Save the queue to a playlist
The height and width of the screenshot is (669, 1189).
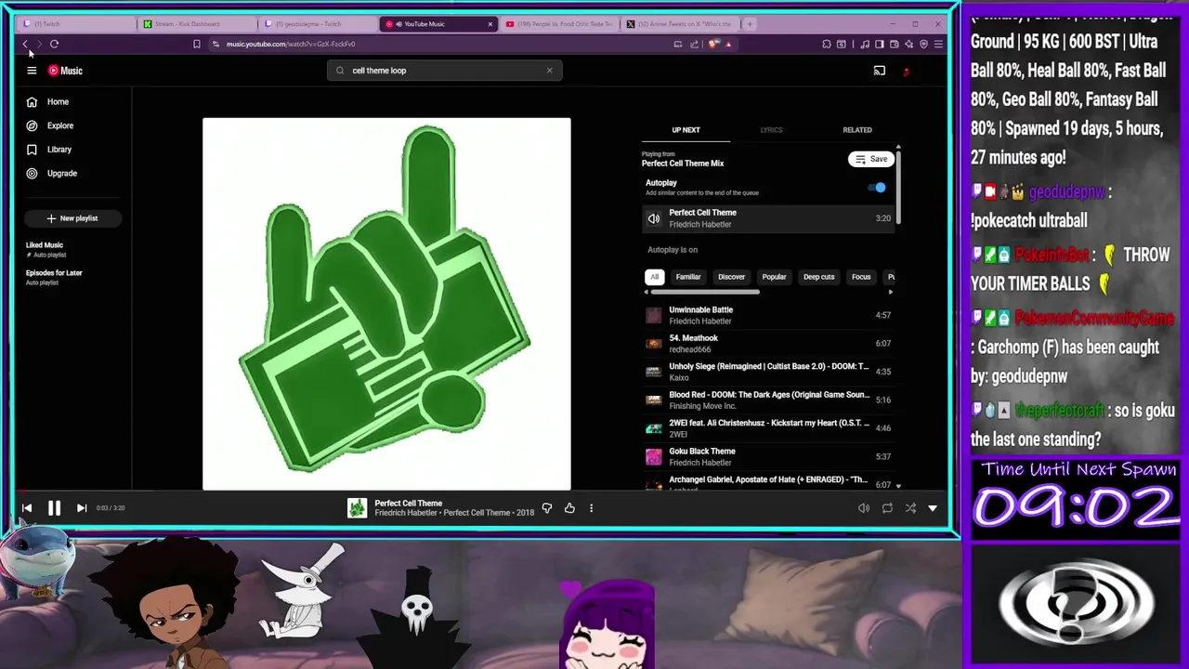pos(872,159)
